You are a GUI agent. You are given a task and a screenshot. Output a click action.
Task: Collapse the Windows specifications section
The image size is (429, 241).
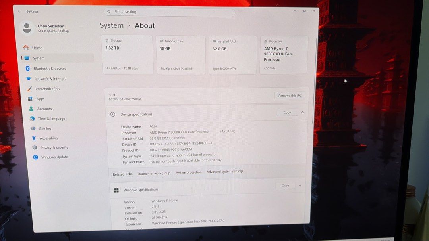[300, 186]
